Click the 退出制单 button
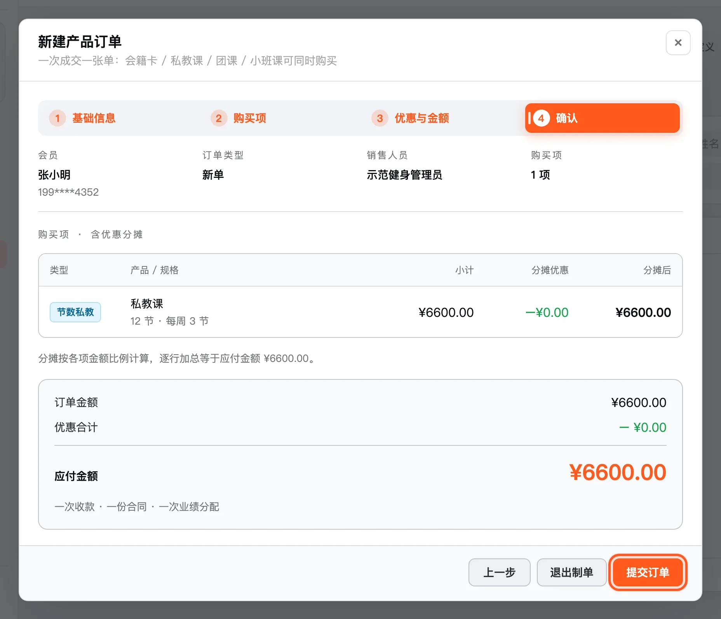721x619 pixels. [x=571, y=572]
